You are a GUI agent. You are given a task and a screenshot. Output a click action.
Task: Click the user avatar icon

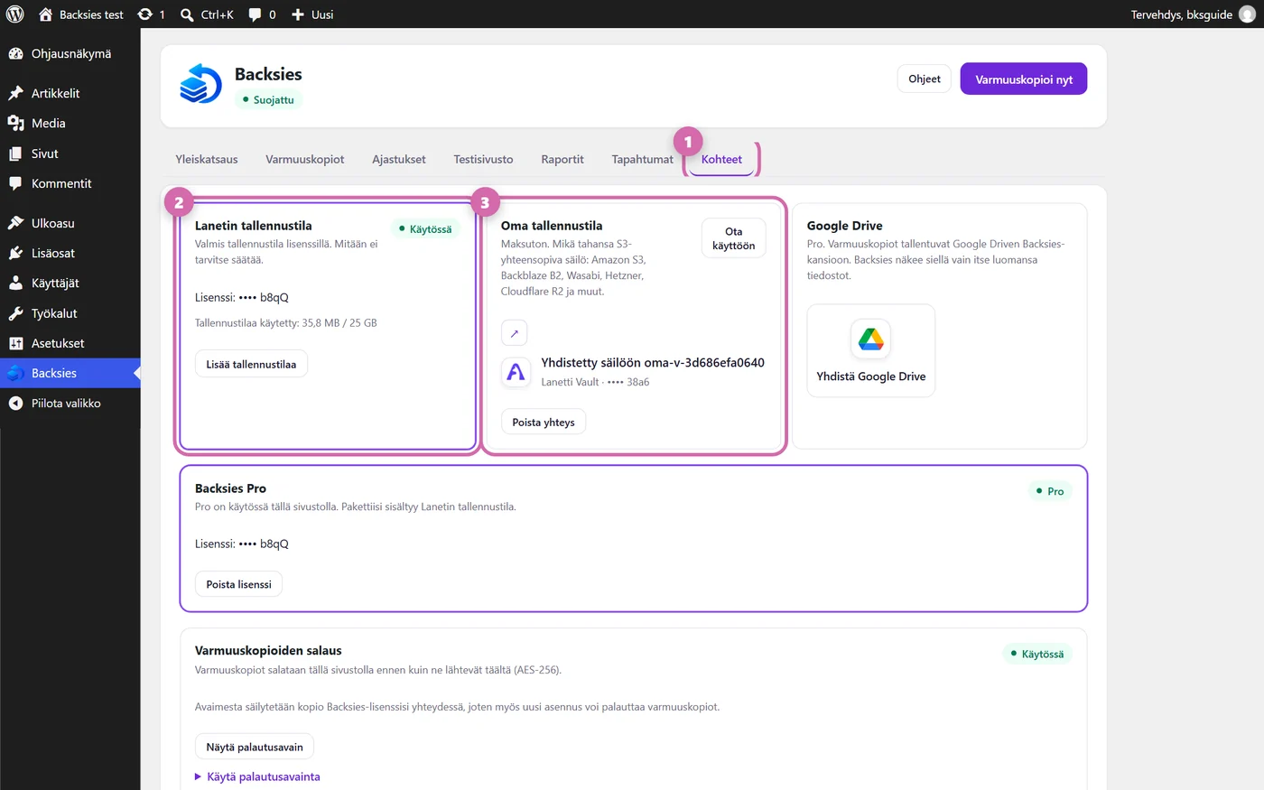click(x=1247, y=14)
